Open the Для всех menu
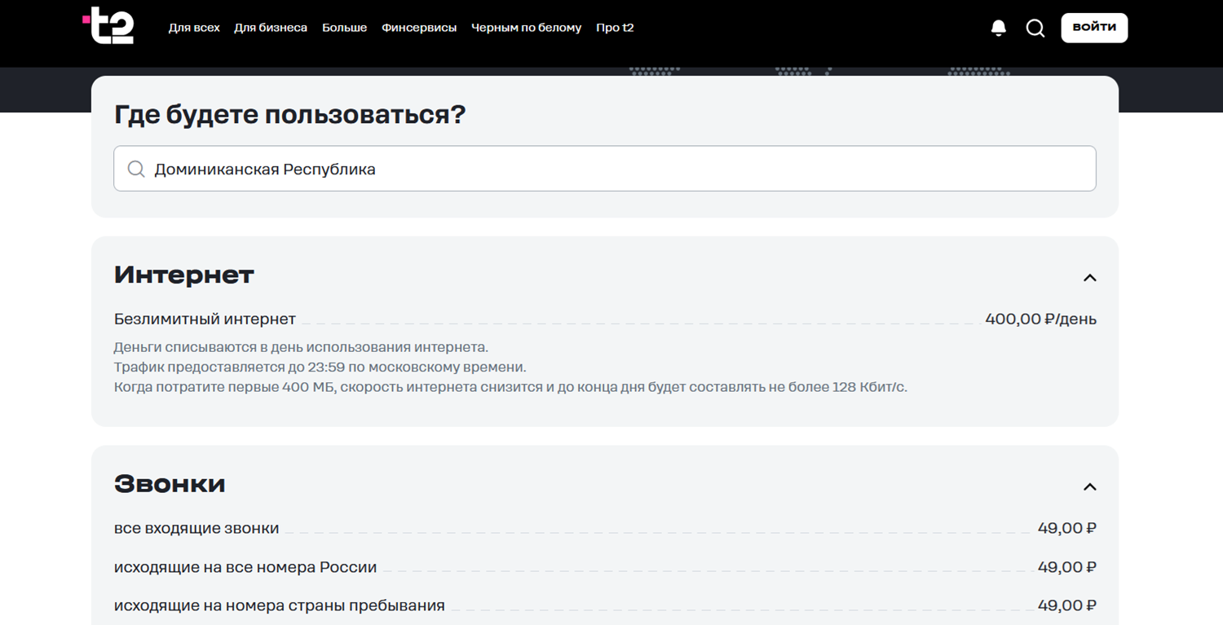Screen dimensions: 1223x625 pyautogui.click(x=194, y=28)
